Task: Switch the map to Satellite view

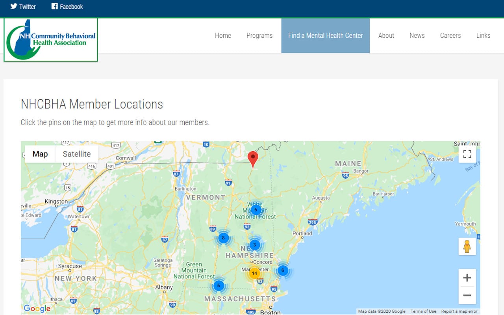Action: point(77,154)
